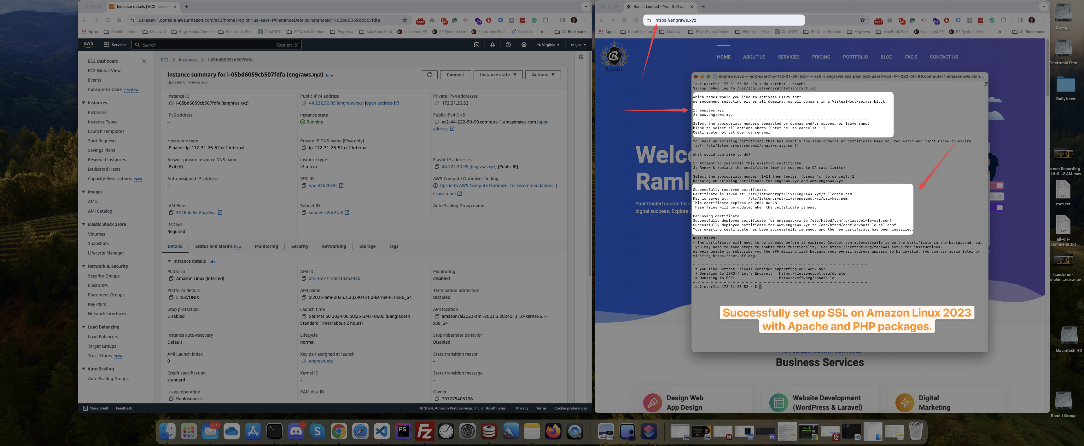1084x446 pixels.
Task: Open Cookie preferences in the footer
Action: click(570, 408)
